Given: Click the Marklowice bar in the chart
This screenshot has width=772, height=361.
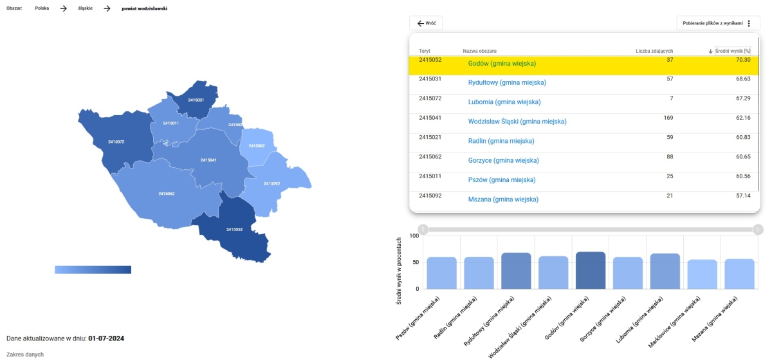Looking at the screenshot, I should coord(703,274).
